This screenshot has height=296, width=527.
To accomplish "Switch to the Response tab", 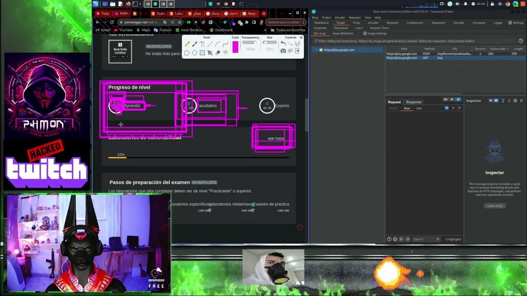I will pyautogui.click(x=414, y=102).
